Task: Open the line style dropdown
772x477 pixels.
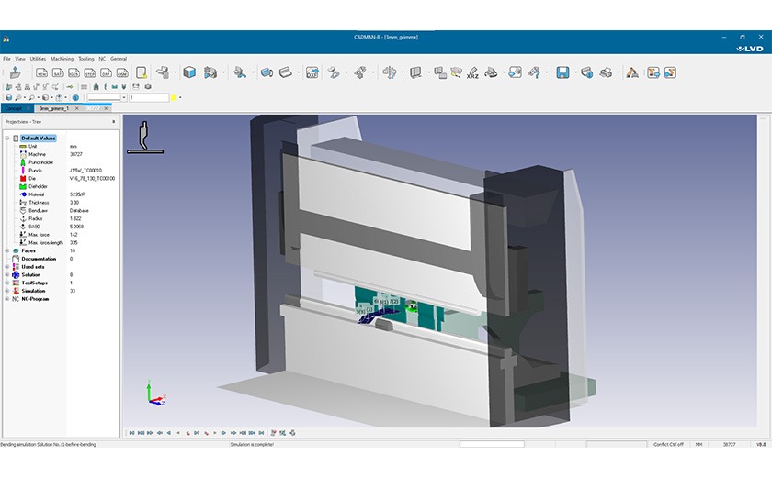Action: click(x=123, y=98)
